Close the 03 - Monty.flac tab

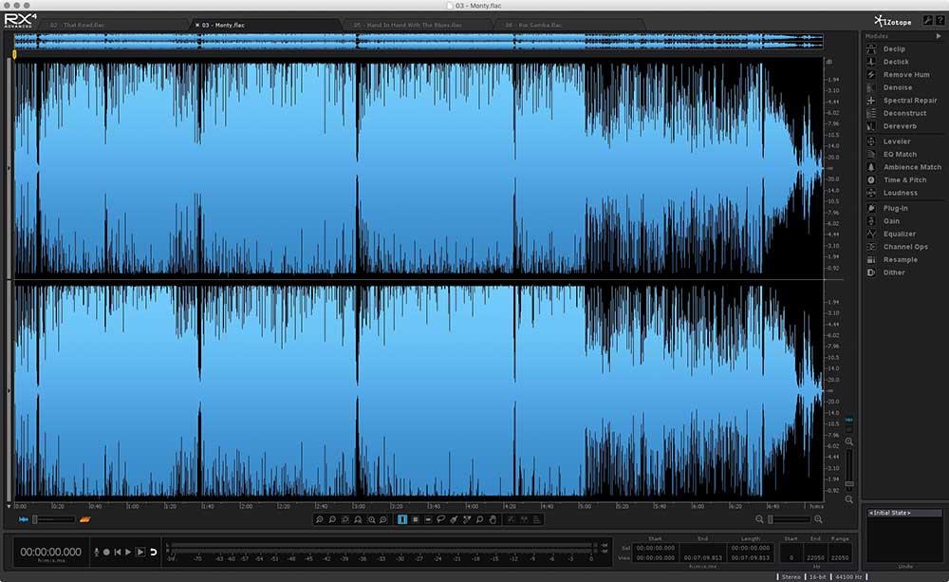197,26
